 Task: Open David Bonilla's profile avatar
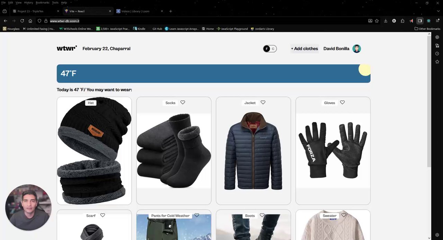pos(356,48)
